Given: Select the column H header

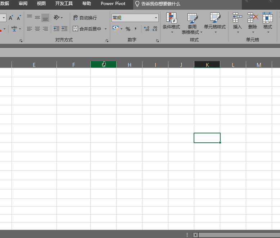Looking at the screenshot, I should pos(130,65).
